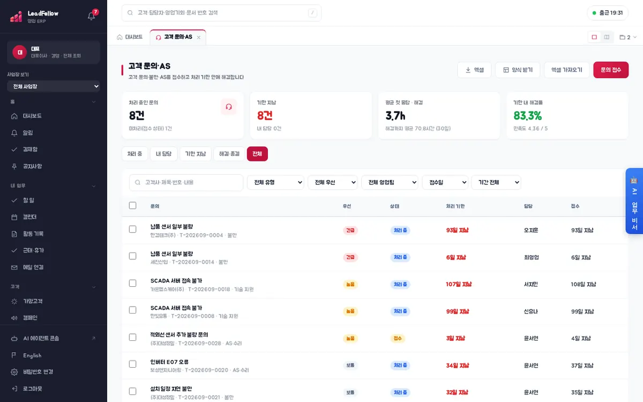The image size is (643, 402).
Task: Check the 인버터 E07 오류 row
Action: pos(133,364)
